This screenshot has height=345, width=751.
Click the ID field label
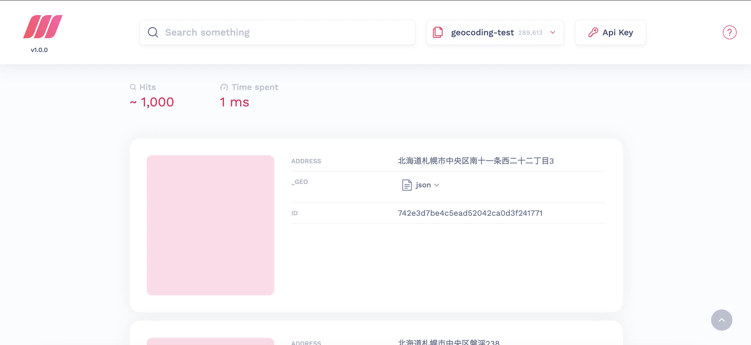(294, 213)
